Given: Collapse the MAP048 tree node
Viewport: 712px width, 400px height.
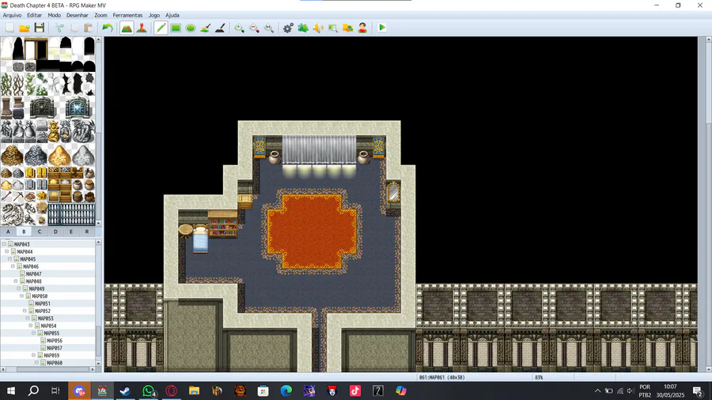Looking at the screenshot, I should pyautogui.click(x=16, y=281).
